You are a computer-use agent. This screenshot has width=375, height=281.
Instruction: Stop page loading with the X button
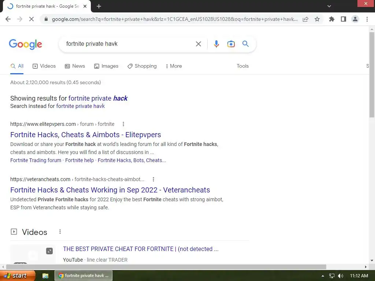point(31,19)
